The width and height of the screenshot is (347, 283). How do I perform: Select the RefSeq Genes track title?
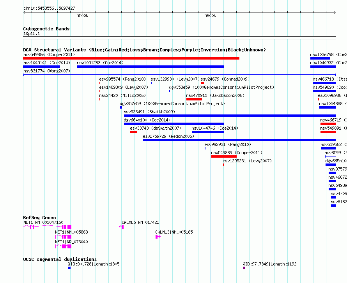40,218
